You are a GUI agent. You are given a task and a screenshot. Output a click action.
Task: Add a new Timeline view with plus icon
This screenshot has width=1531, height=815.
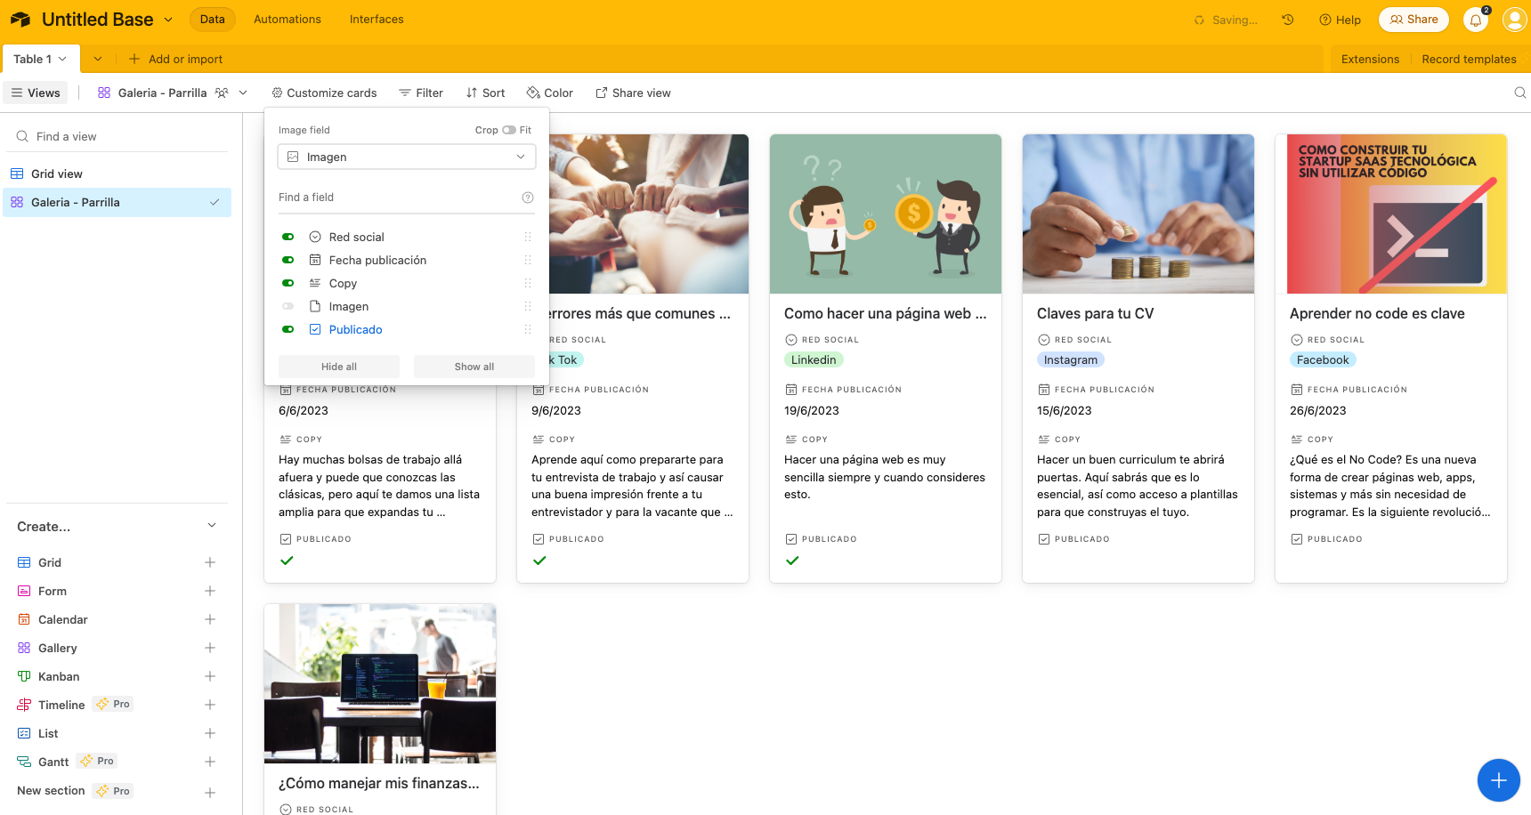click(x=210, y=705)
